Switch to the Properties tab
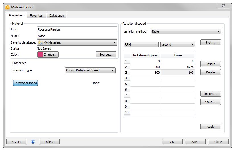 pyautogui.click(x=16, y=15)
